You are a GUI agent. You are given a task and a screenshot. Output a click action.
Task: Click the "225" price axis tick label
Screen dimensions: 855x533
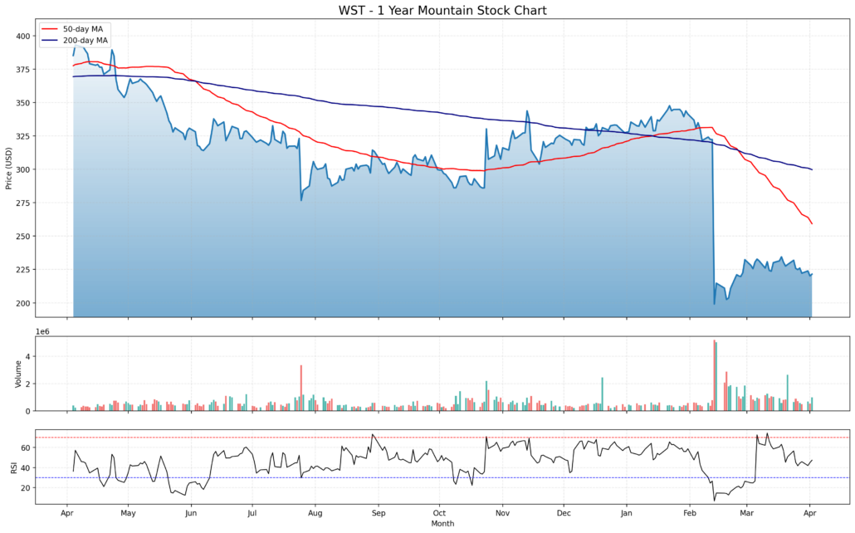click(x=23, y=270)
